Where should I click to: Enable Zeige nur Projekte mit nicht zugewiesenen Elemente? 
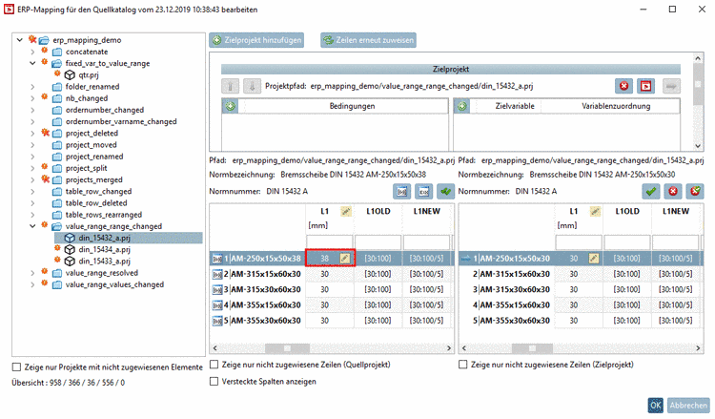[17, 367]
